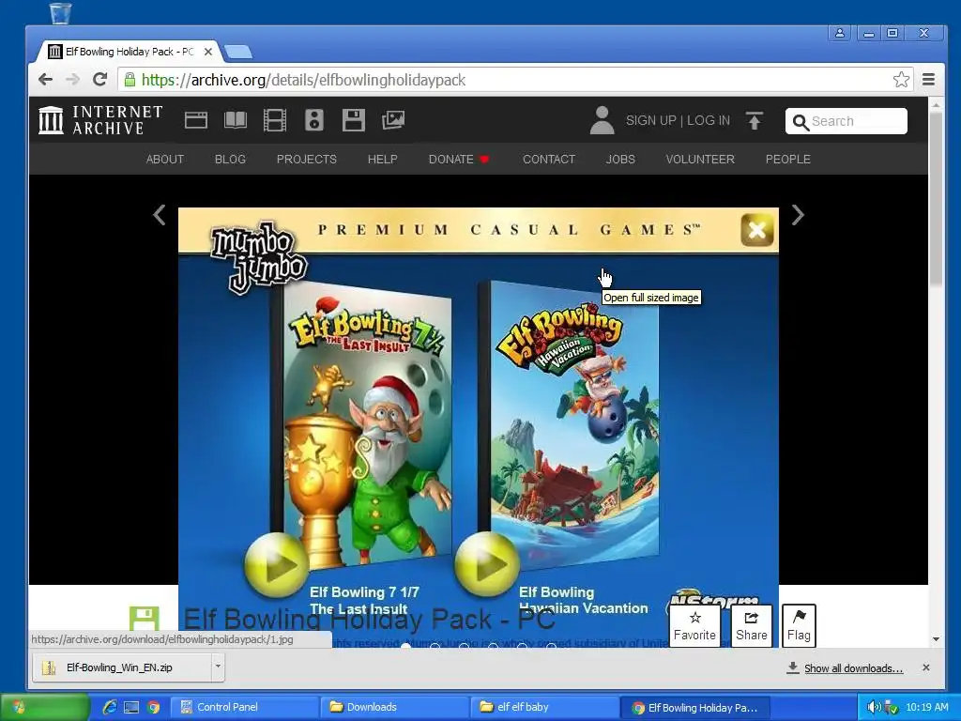Close the Elf Bowling Holiday Pack tab
Viewport: 961px width, 721px height.
[208, 52]
